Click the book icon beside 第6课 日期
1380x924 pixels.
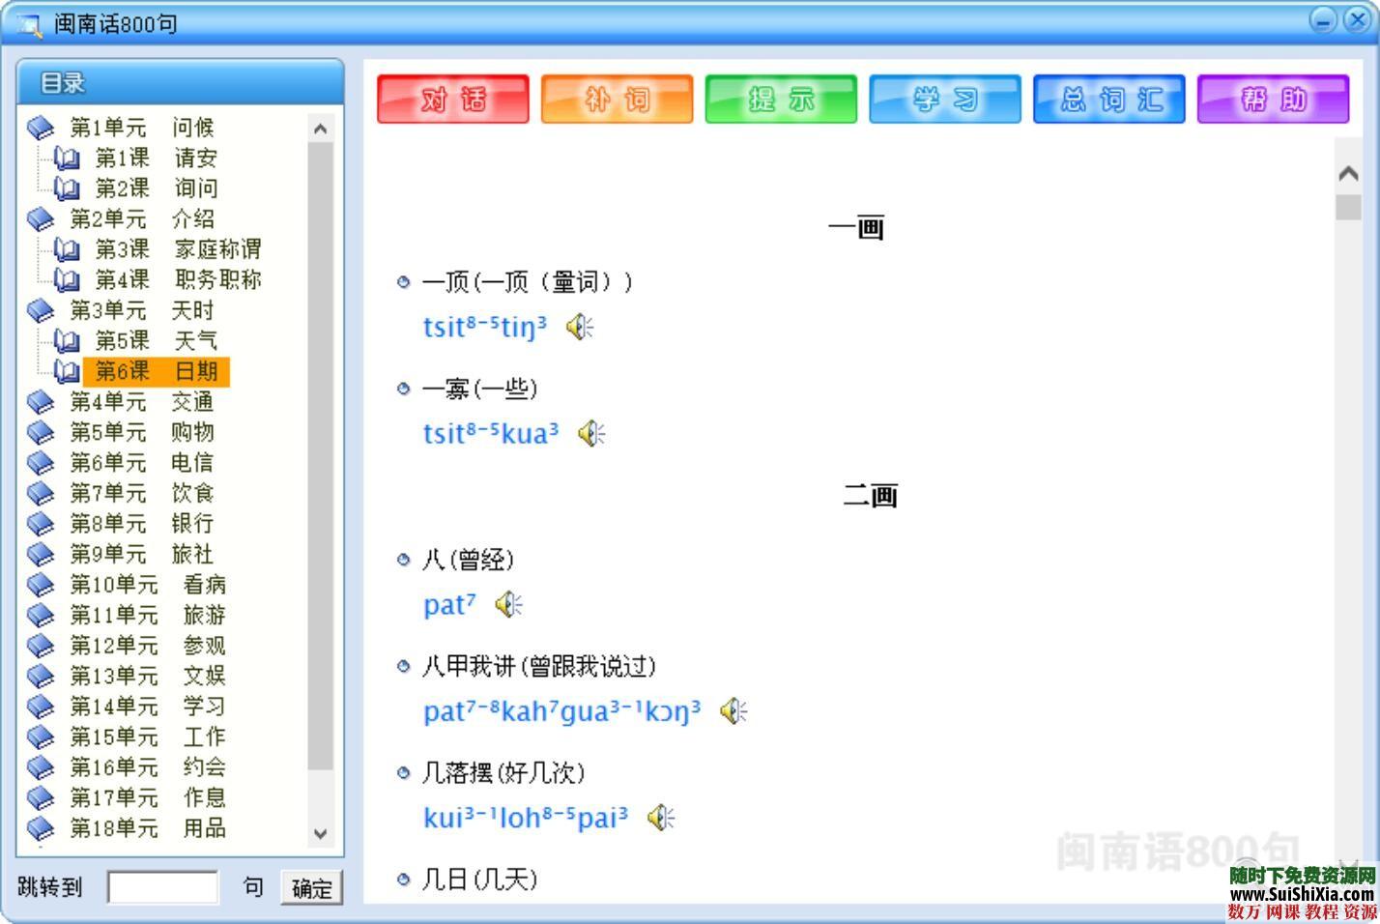click(65, 371)
